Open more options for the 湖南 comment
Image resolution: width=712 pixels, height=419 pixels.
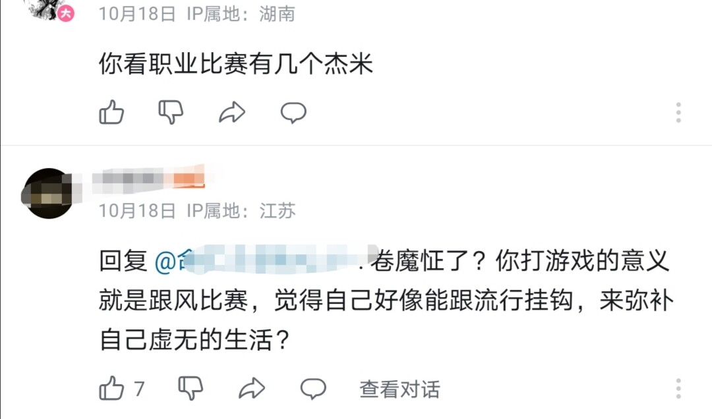678,113
